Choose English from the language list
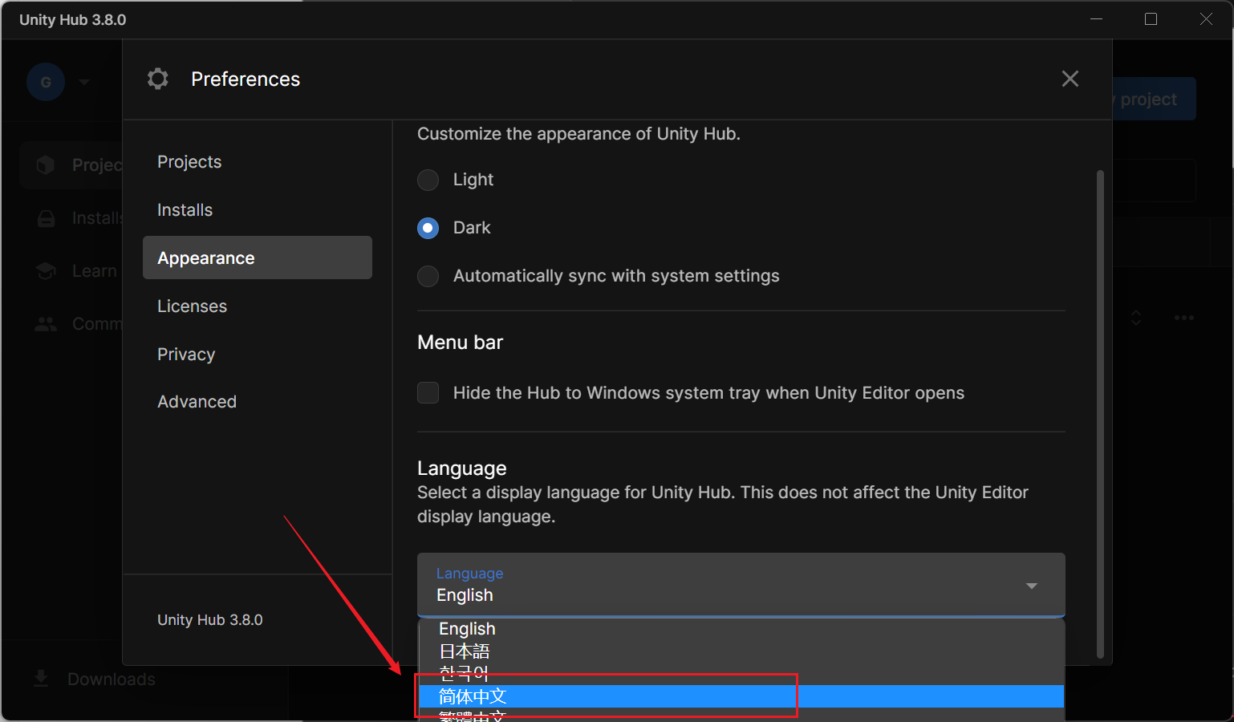Image resolution: width=1234 pixels, height=722 pixels. coord(741,629)
